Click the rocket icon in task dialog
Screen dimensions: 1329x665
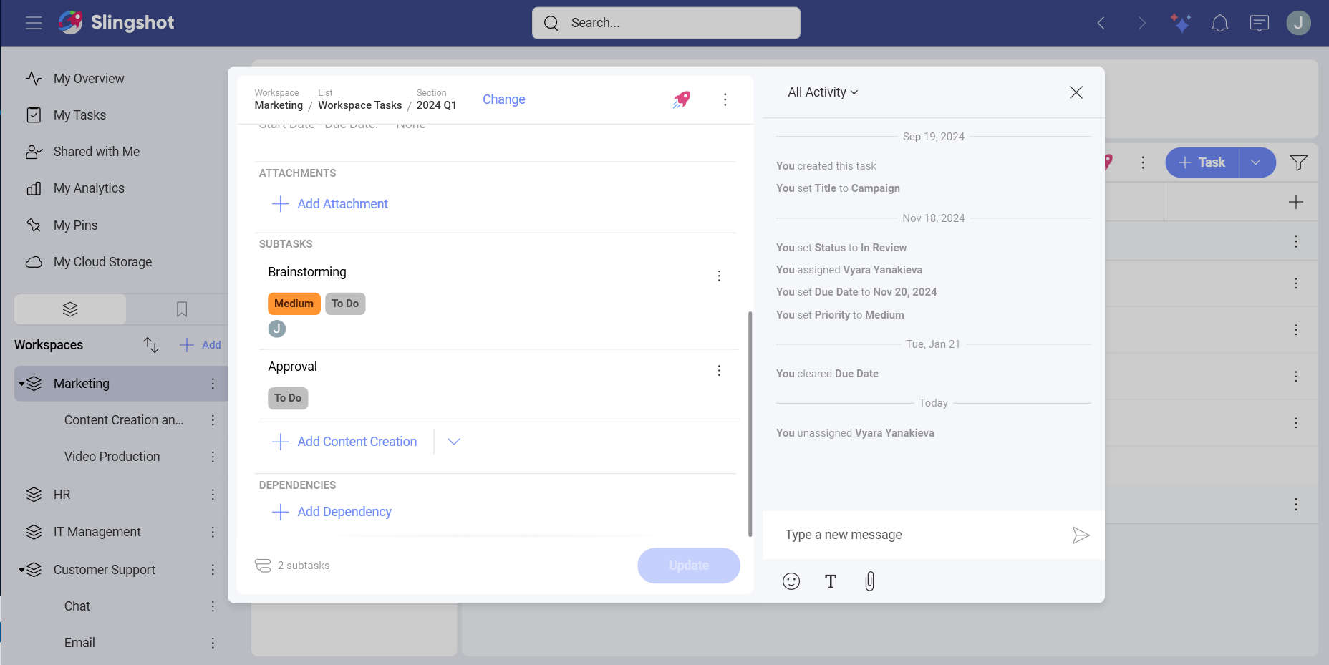(x=682, y=99)
